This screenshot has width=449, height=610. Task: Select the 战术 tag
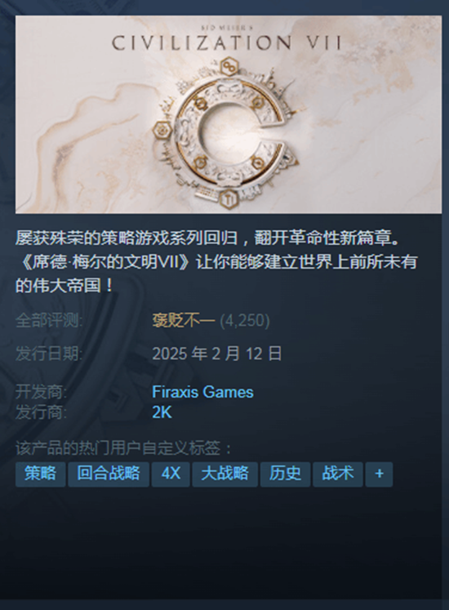coord(338,474)
